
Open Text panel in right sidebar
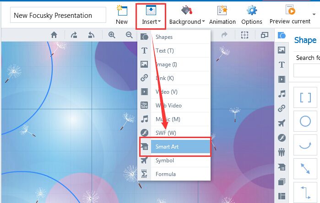coord(282,64)
